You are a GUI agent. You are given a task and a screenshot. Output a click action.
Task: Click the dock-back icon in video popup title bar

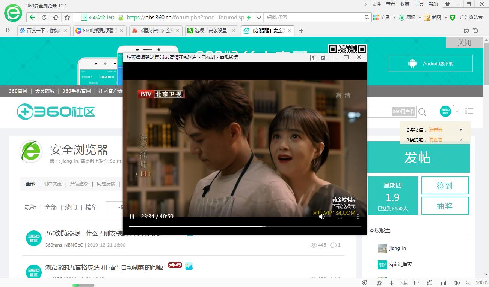pyautogui.click(x=323, y=57)
